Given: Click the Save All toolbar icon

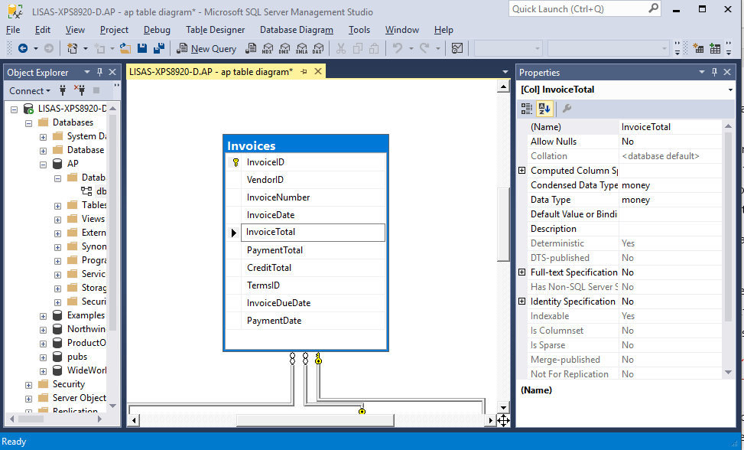Looking at the screenshot, I should [159, 48].
